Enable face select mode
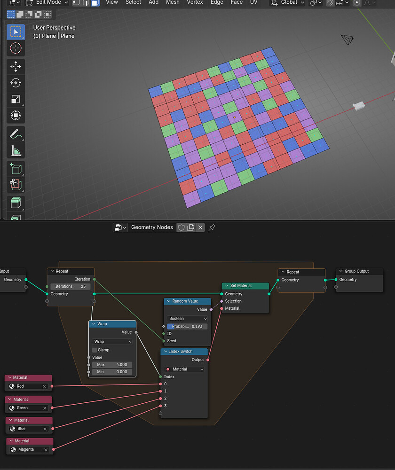 pyautogui.click(x=95, y=3)
